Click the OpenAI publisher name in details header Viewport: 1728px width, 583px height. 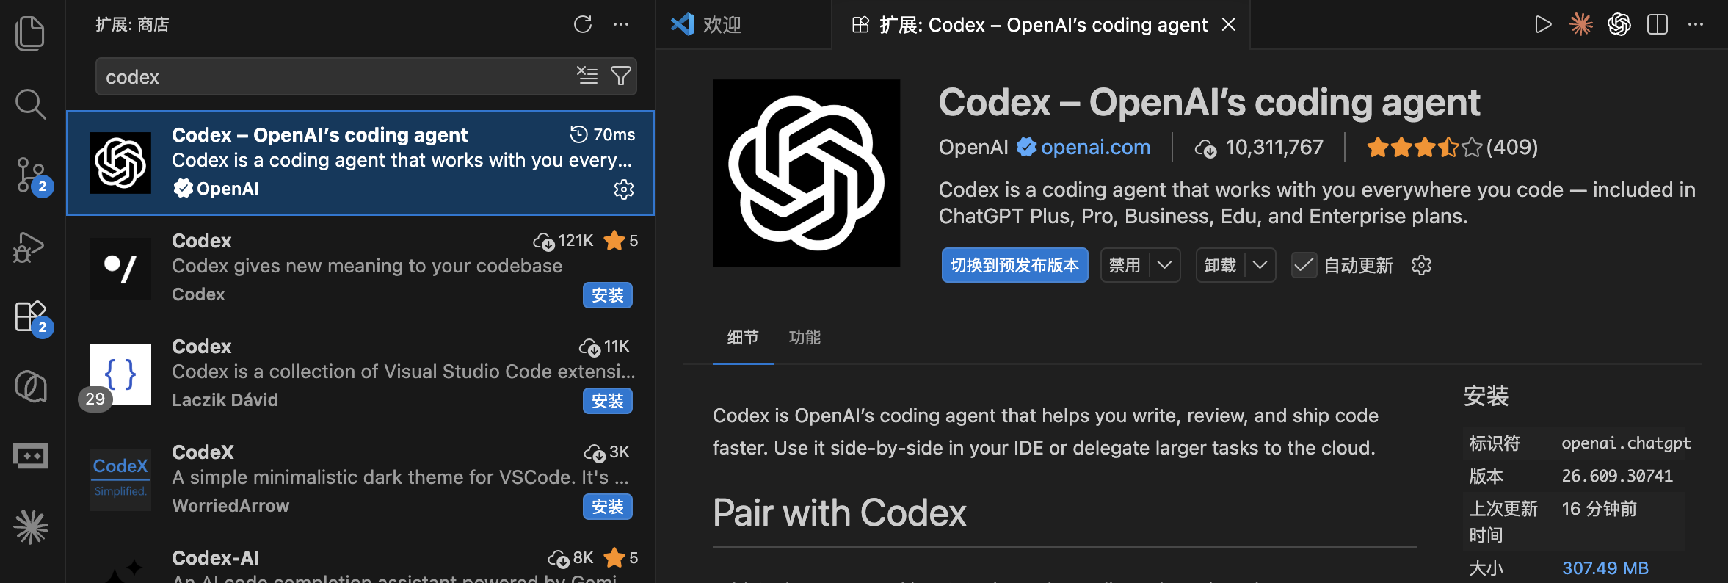tap(973, 148)
